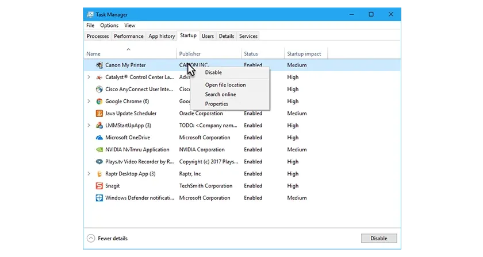Select the Google Chrome icon
The image size is (483, 257).
click(99, 102)
